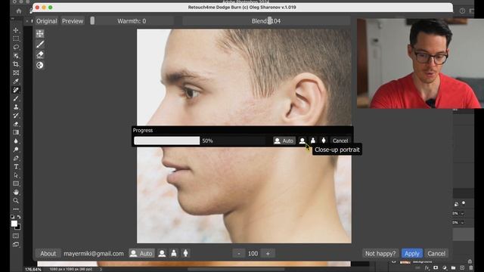Click the Not happy? button
This screenshot has width=484, height=272.
pos(380,254)
